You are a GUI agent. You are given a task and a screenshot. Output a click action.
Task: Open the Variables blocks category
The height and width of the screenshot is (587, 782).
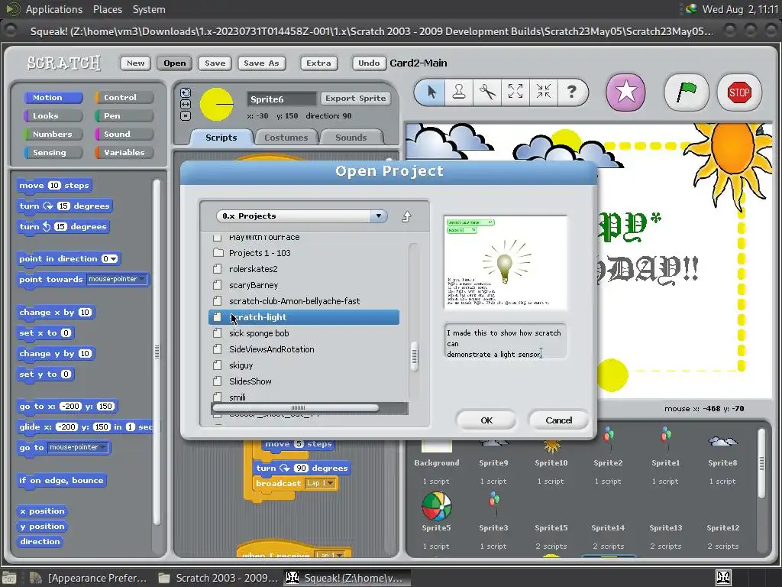pos(124,153)
